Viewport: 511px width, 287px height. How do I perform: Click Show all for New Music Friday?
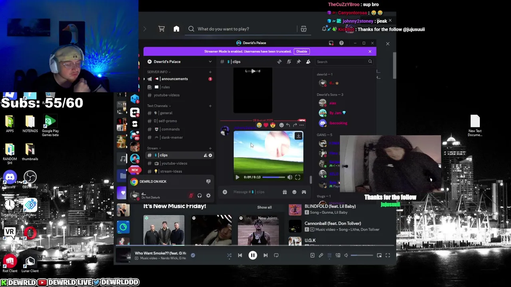[x=264, y=207]
